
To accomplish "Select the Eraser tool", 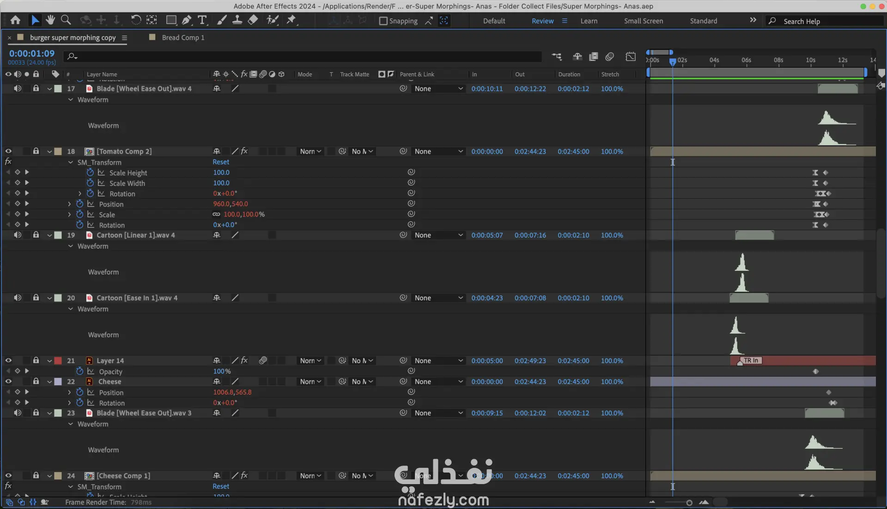I will coord(253,20).
